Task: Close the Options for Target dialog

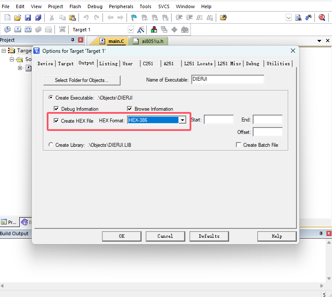Action: point(293,51)
